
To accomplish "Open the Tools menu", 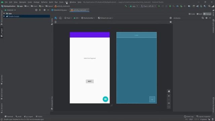I will [x=61, y=2].
